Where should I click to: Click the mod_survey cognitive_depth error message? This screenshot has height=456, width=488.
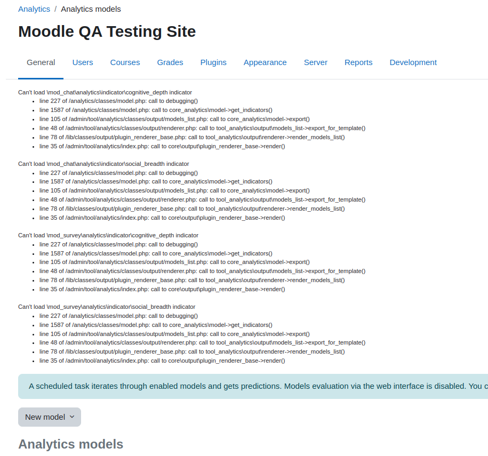[x=108, y=235]
